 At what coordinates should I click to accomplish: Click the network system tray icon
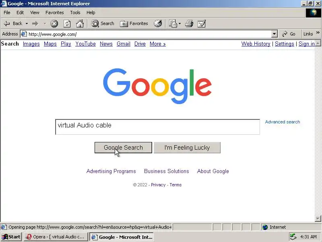coord(293,237)
